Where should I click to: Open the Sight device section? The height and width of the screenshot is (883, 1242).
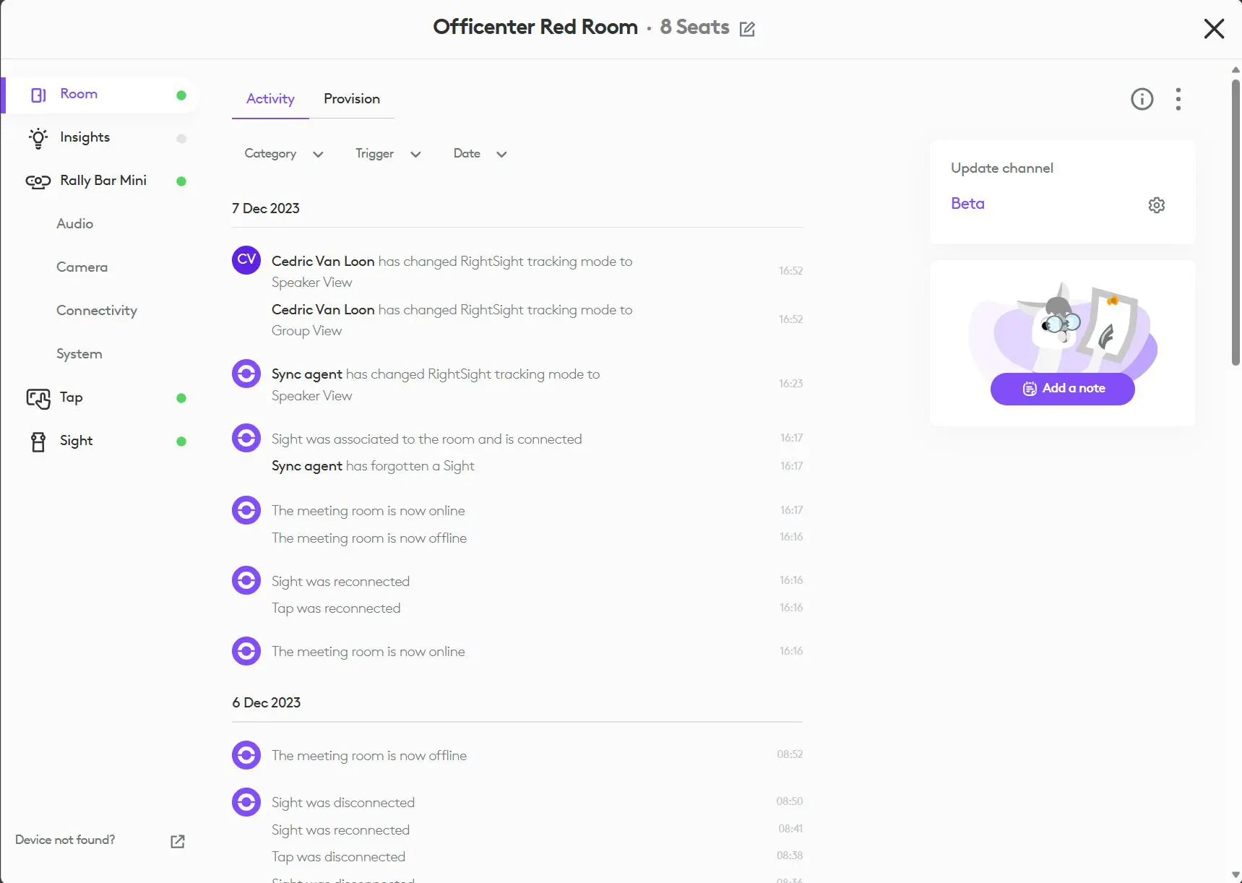click(76, 441)
